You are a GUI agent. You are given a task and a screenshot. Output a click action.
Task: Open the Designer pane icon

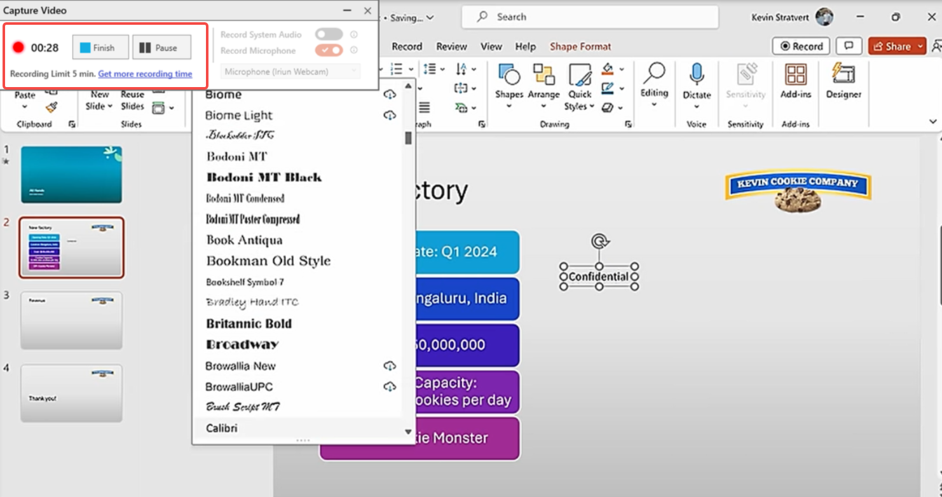[x=843, y=74]
